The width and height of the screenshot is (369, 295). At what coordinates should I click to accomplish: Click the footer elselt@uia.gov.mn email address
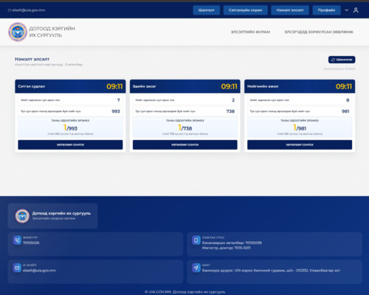click(39, 271)
